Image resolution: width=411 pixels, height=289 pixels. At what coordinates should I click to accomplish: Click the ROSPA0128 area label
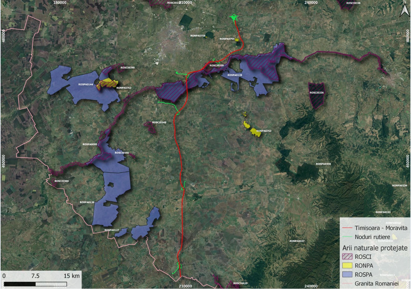(x=235, y=75)
